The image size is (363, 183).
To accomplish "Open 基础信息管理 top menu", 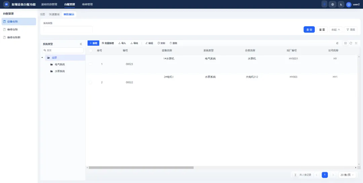I will (49, 4).
